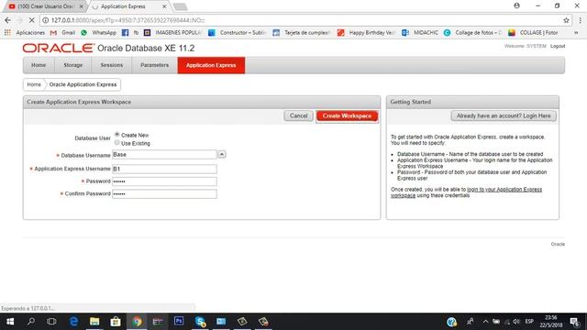587x330 pixels.
Task: Bookmark this page with star icon
Action: [x=566, y=20]
